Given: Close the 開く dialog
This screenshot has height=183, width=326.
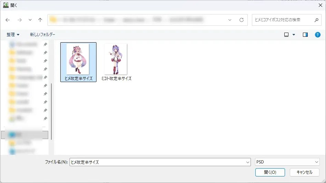Looking at the screenshot, I should (x=320, y=5).
